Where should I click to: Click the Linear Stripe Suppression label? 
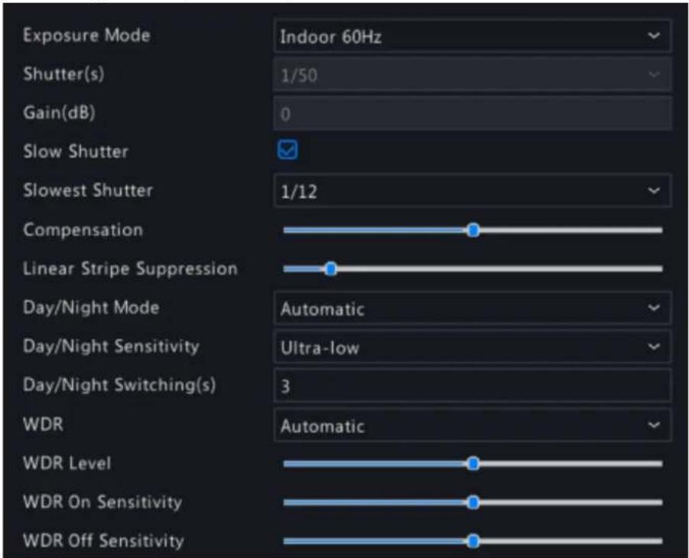pyautogui.click(x=130, y=268)
